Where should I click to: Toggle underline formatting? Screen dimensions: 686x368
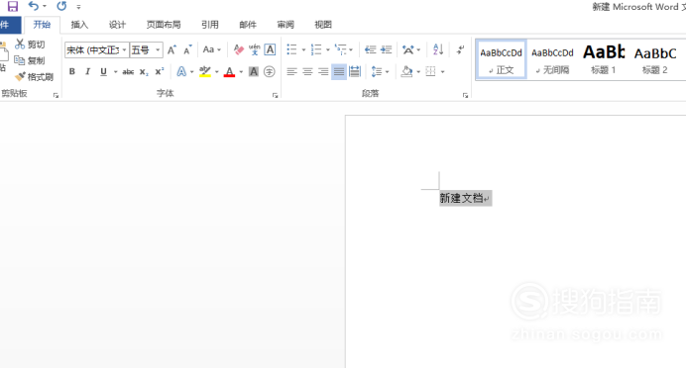point(103,71)
